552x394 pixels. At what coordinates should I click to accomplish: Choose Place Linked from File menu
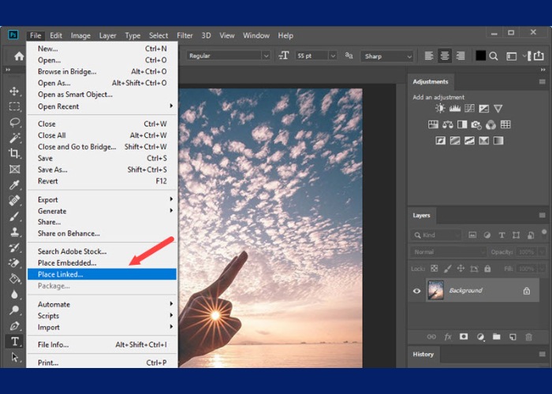pyautogui.click(x=102, y=274)
